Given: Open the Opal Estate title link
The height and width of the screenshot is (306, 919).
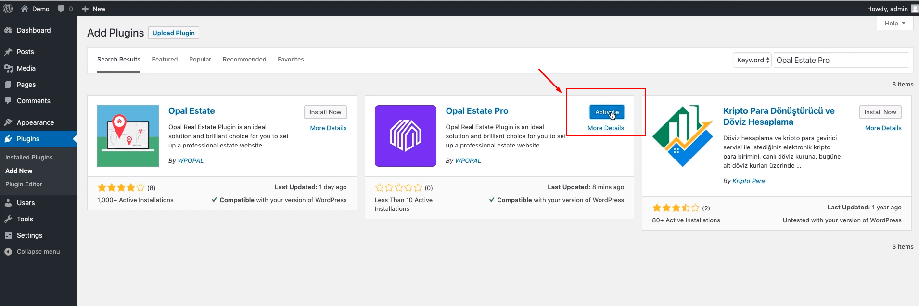Looking at the screenshot, I should pos(191,111).
